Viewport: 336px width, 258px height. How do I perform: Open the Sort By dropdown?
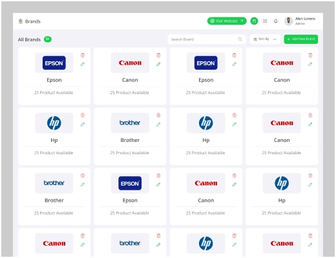[x=265, y=39]
